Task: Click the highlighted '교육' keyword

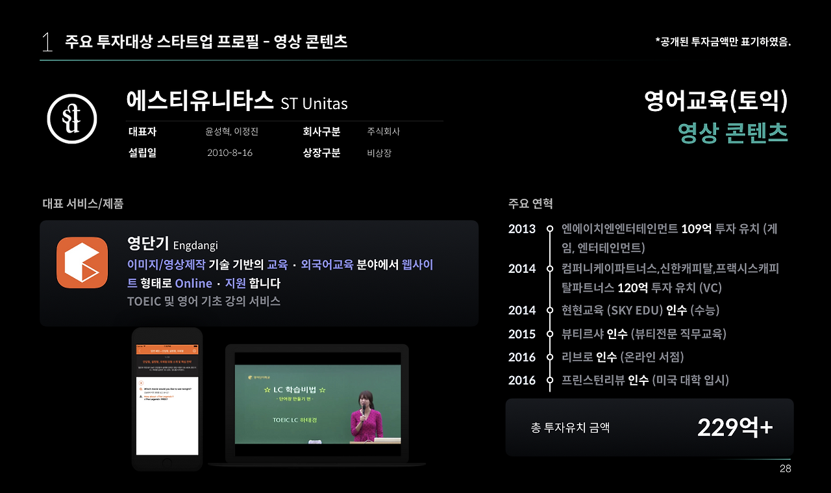Action: click(x=277, y=264)
